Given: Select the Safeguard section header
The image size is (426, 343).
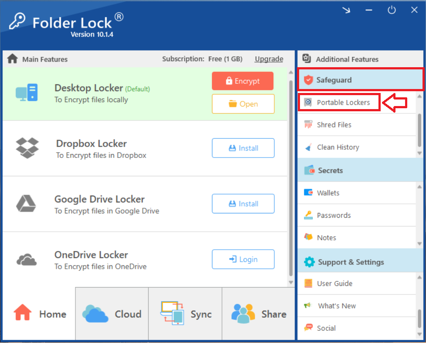Looking at the screenshot, I should click(361, 79).
